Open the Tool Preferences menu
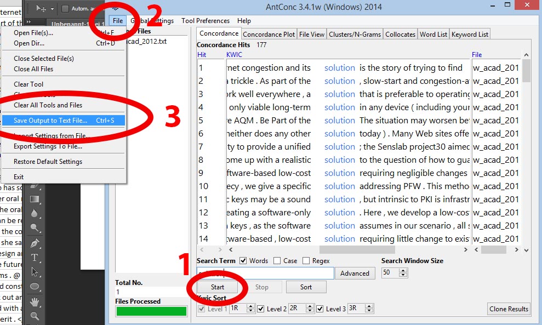Viewport: 542px width, 325px height. click(x=206, y=21)
